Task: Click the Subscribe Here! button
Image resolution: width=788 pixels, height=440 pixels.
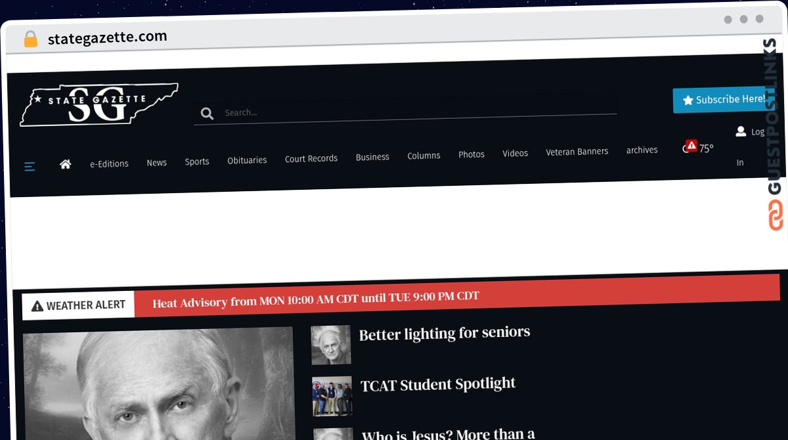Action: click(x=724, y=100)
